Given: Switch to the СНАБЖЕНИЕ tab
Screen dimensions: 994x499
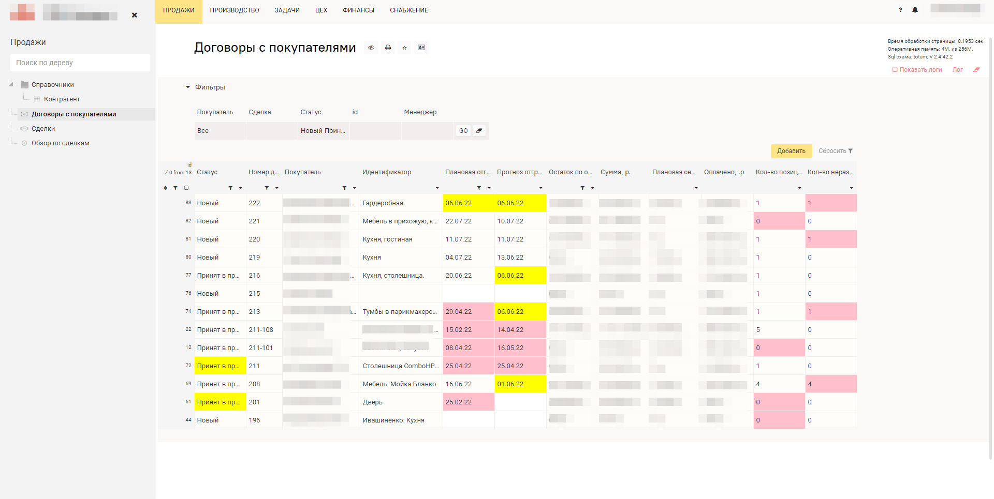Looking at the screenshot, I should 409,10.
